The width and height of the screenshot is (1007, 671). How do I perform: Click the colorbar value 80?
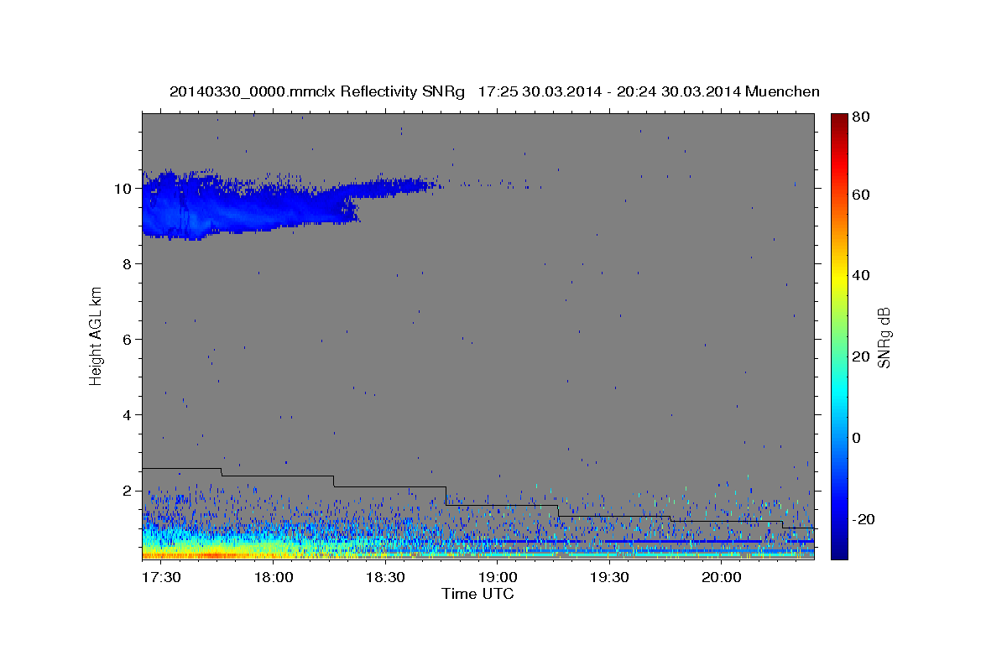coord(860,117)
